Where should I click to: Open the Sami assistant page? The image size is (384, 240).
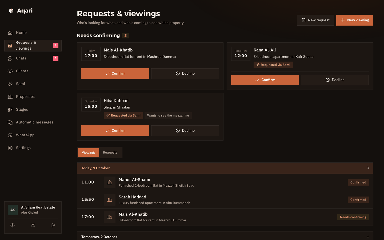33,84
